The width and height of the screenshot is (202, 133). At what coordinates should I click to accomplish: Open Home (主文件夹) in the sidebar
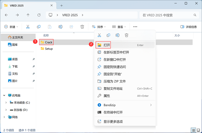click(x=18, y=37)
